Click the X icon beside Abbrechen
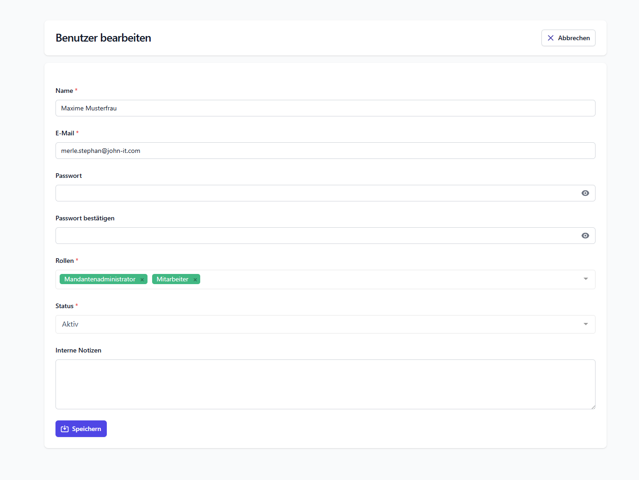 (x=551, y=38)
